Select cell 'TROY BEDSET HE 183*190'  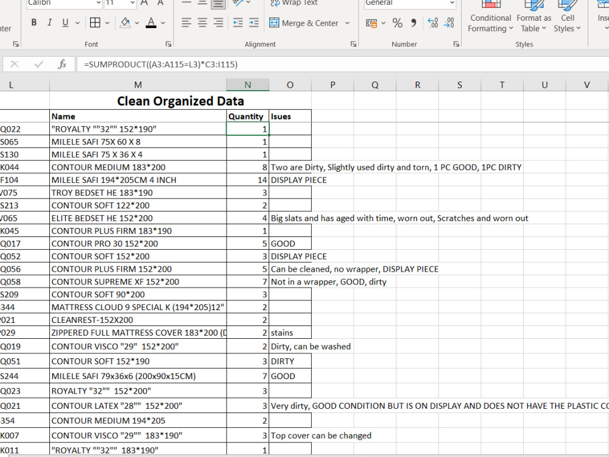click(x=138, y=193)
